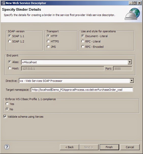
Task: Close the New Web Service Descriptor dialog
Action: click(x=139, y=3)
